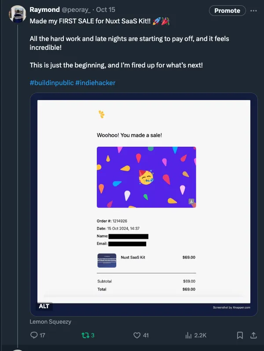Click the download icon on confetti banner

pyautogui.click(x=191, y=201)
